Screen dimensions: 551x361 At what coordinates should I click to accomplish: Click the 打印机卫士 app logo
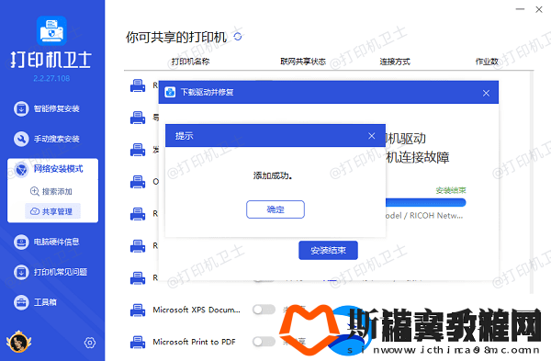pyautogui.click(x=51, y=31)
